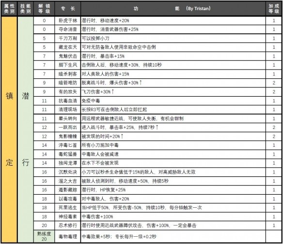
Task: Click the 一跃而出 skill name
Action: (68, 128)
